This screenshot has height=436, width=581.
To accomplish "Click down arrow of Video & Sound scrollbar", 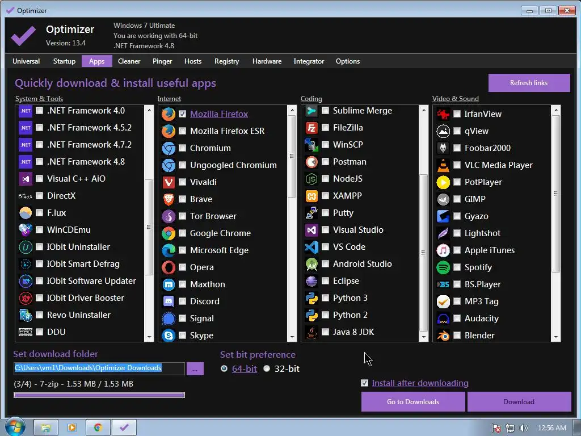I will coord(556,337).
